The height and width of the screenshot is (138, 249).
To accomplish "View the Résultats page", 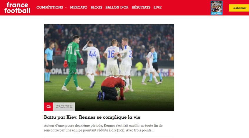I will (141, 7).
